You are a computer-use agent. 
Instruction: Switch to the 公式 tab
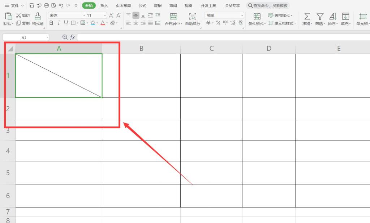pyautogui.click(x=142, y=5)
